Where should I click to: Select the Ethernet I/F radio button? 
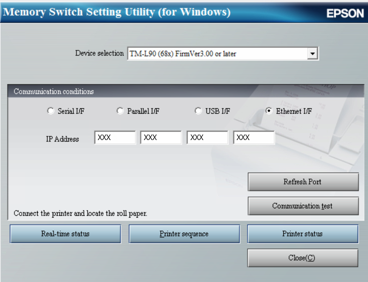coord(268,111)
